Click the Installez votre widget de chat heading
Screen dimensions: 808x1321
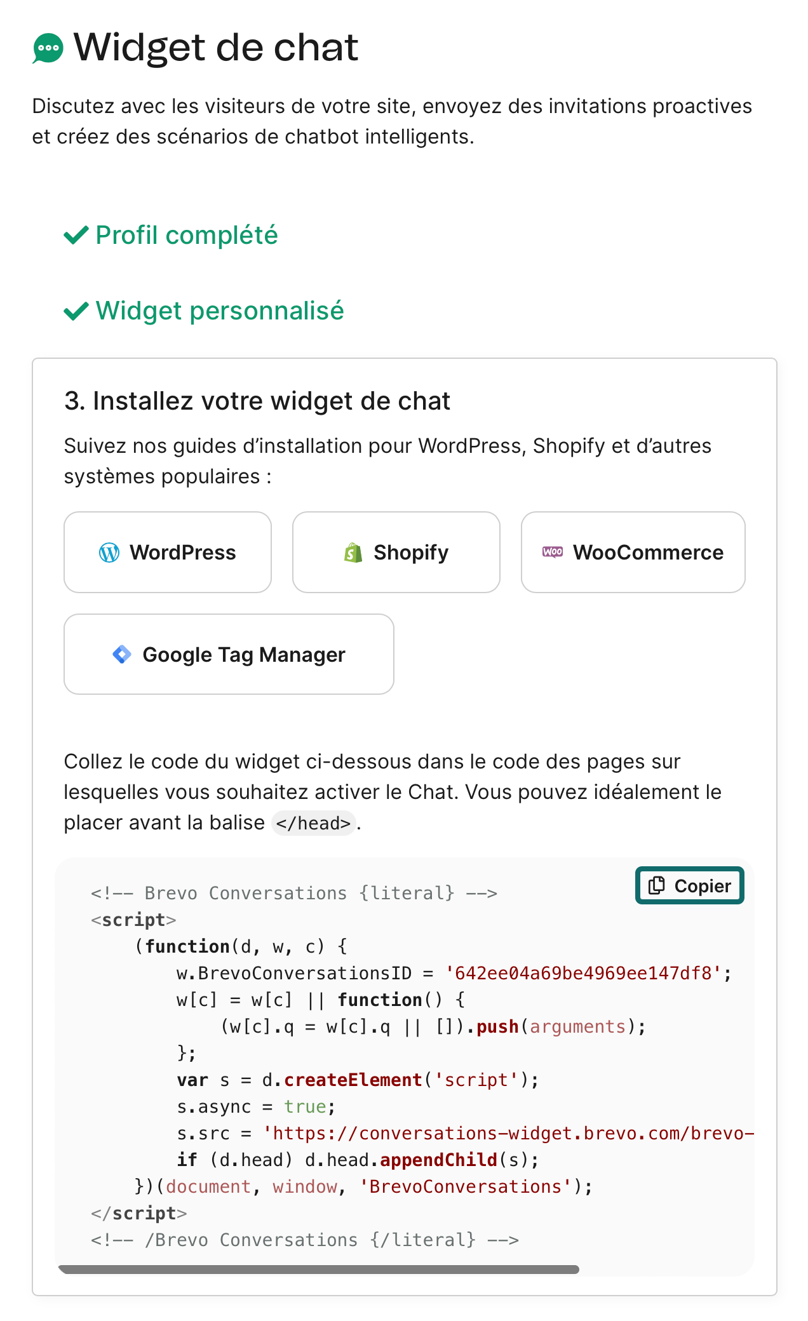click(x=257, y=401)
